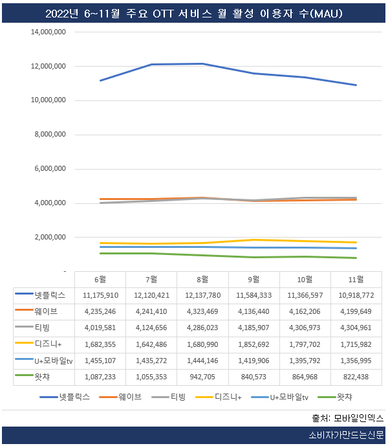Click the yellow 디즈니+ legend line swatch

click(x=204, y=397)
